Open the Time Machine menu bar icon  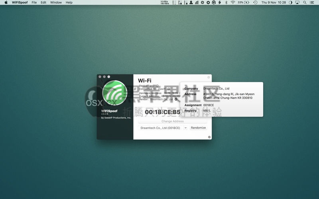pyautogui.click(x=255, y=2)
